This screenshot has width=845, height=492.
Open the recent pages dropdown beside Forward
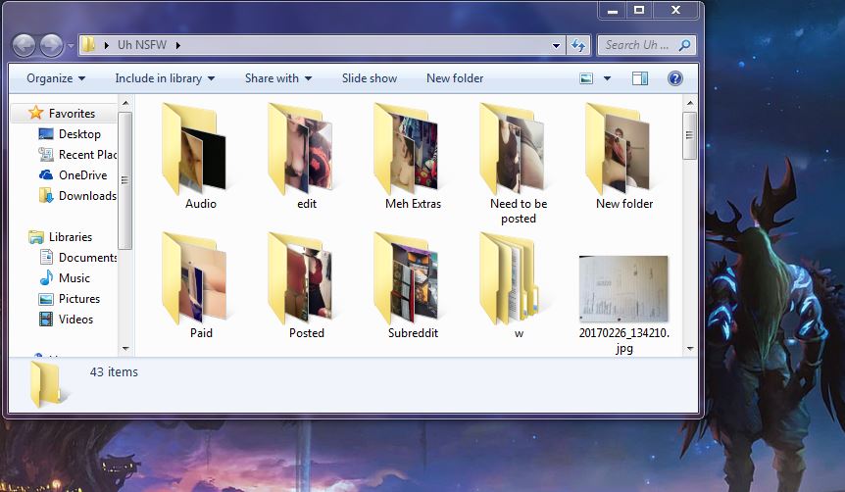point(71,46)
